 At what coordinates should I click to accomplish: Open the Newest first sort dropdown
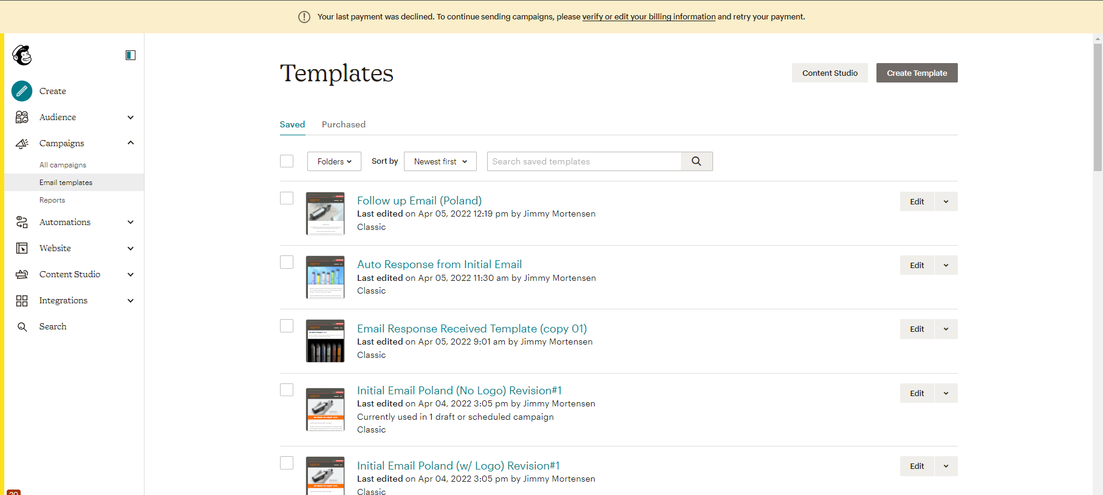click(440, 161)
